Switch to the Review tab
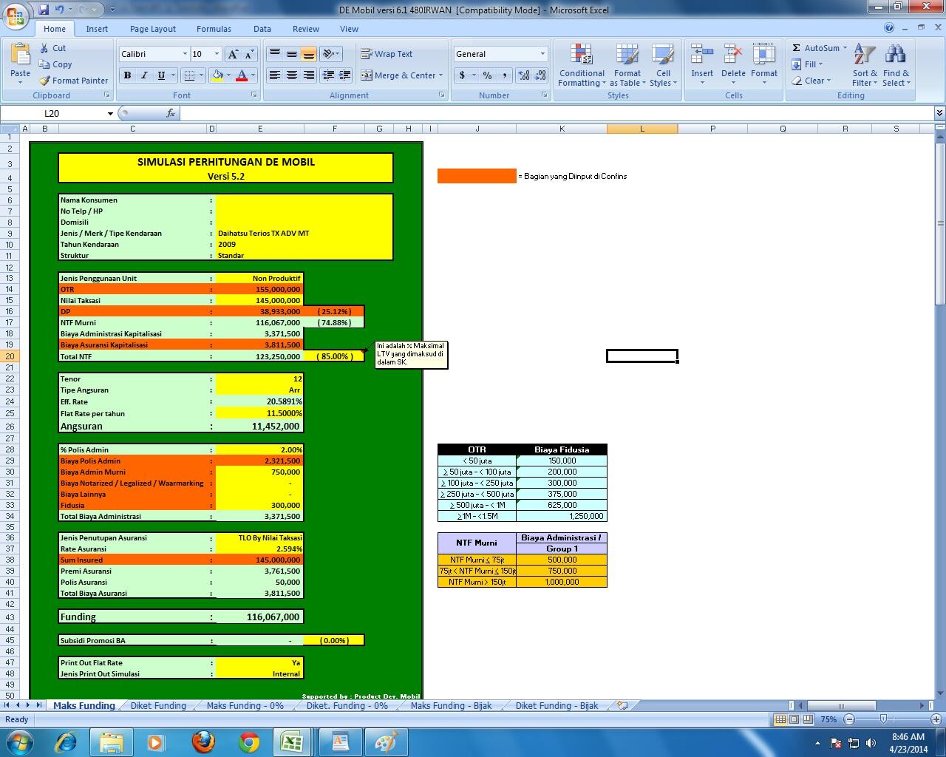Image resolution: width=946 pixels, height=757 pixels. click(x=306, y=29)
